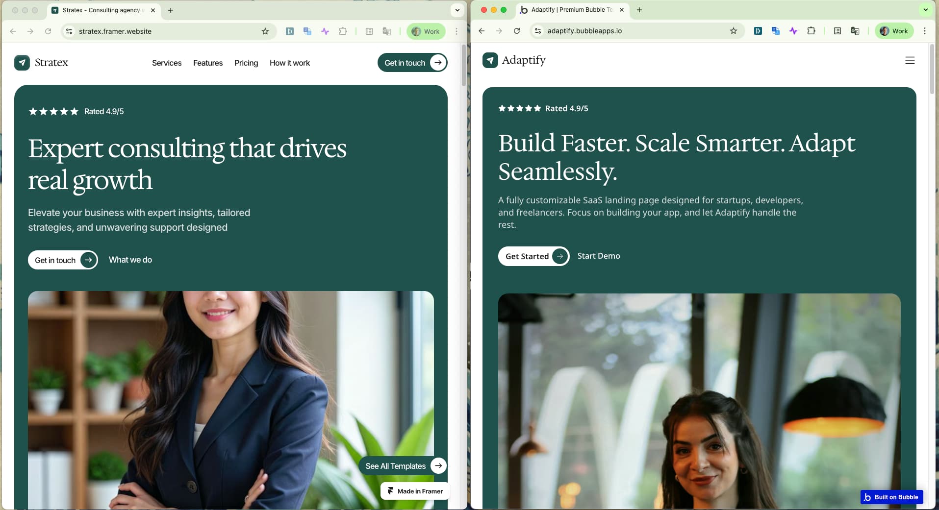Go to Pricing in the Stratex navigation
The image size is (939, 510).
(246, 63)
